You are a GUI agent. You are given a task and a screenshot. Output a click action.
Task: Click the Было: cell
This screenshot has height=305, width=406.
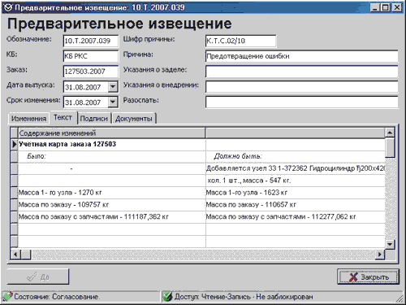(111, 156)
